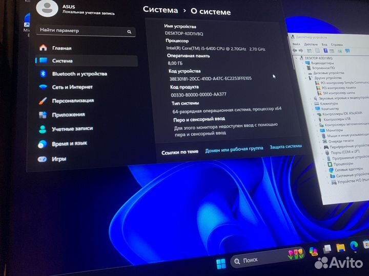Open Вид menu in Device Manager
Viewport: 369px width, 276px height.
click(324, 44)
